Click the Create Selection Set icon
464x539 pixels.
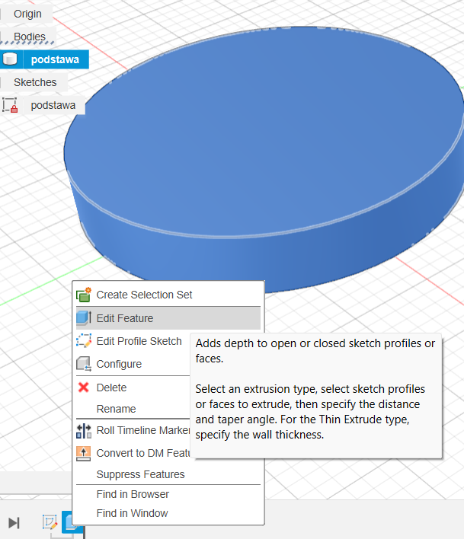point(84,295)
